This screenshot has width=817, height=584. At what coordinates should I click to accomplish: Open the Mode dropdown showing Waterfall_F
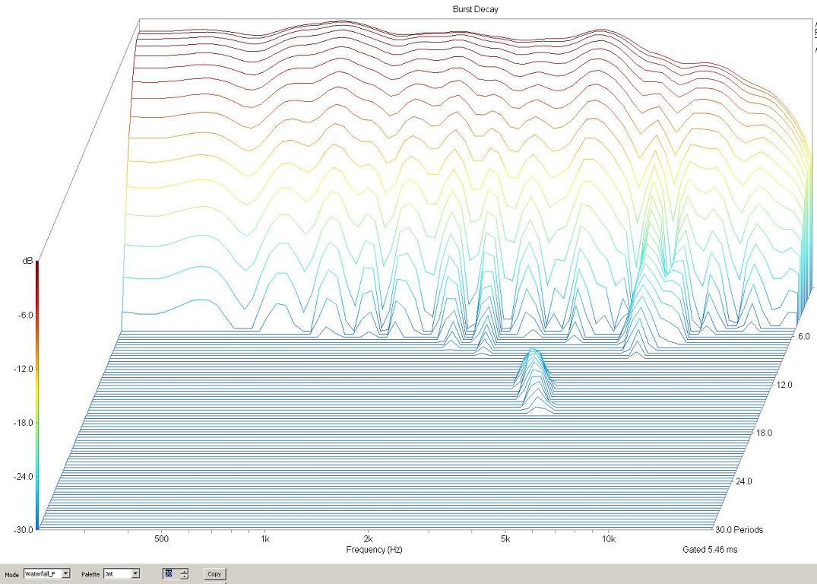66,573
